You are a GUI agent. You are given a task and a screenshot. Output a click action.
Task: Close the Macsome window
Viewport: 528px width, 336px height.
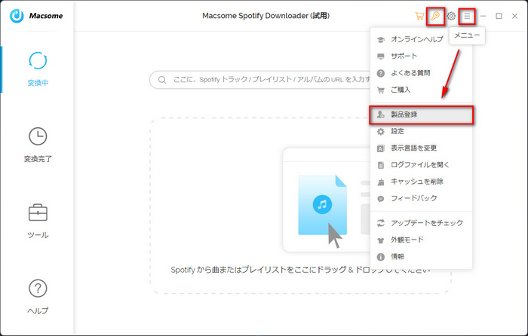[514, 16]
